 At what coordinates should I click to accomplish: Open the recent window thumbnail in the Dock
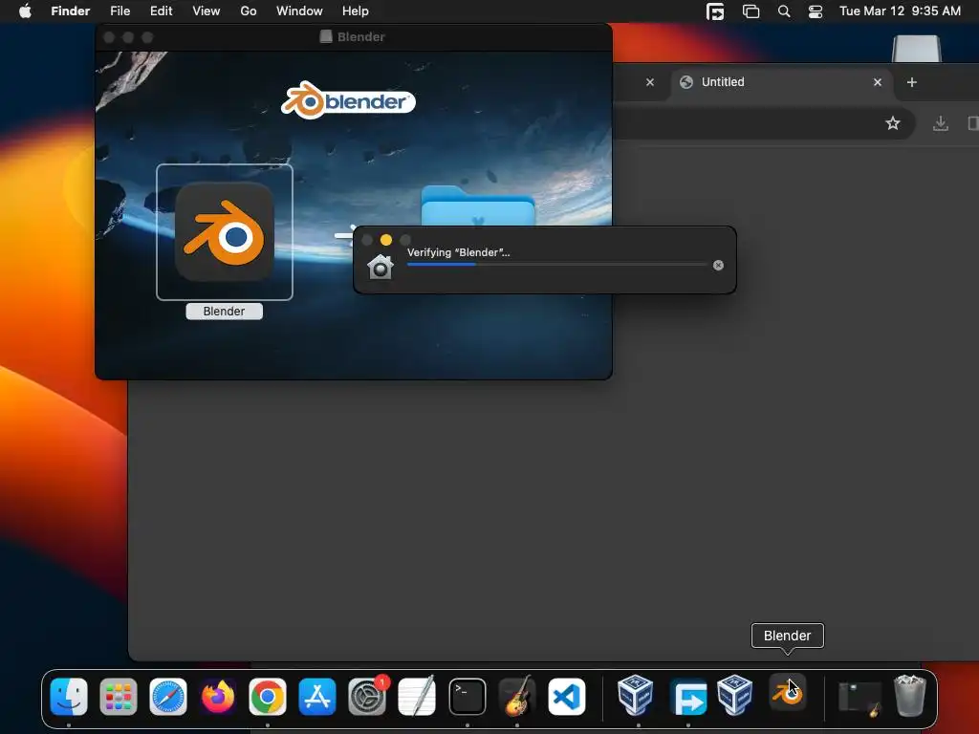(x=859, y=697)
